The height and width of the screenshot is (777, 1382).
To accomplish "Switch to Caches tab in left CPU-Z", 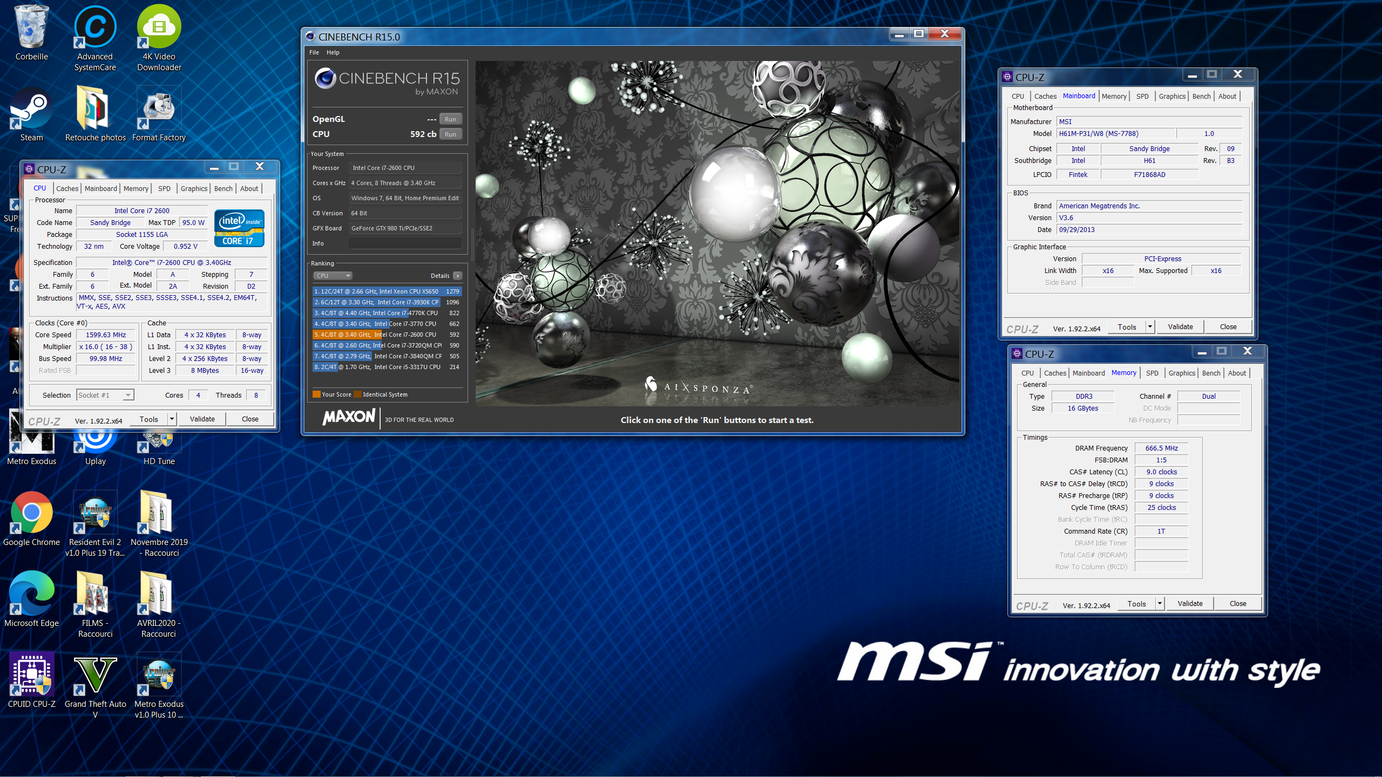I will coord(67,188).
